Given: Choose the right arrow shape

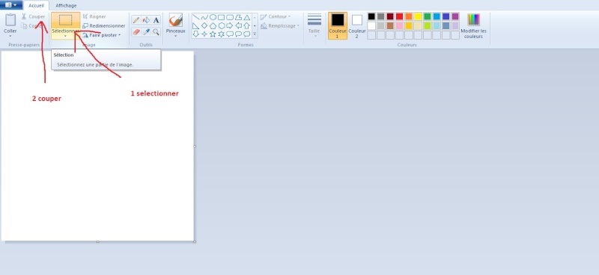Looking at the screenshot, I should tap(230, 25).
